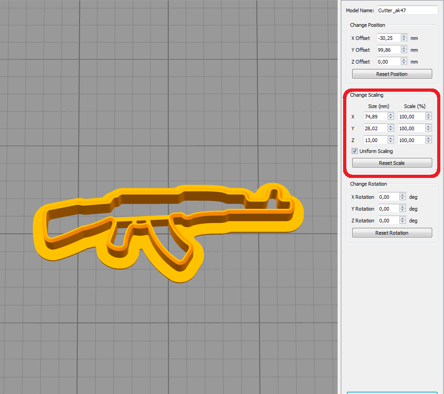
Task: Increase Z Rotation with up arrow
Action: click(x=403, y=219)
